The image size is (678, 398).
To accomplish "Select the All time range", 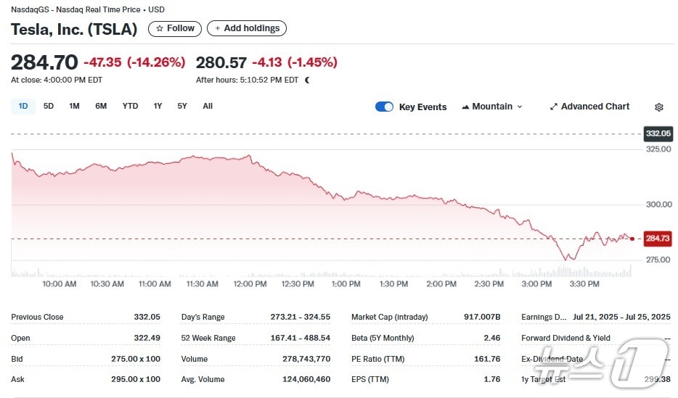I will 208,106.
